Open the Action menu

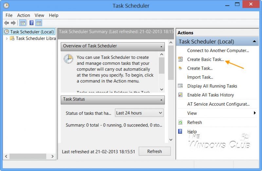pyautogui.click(x=24, y=15)
